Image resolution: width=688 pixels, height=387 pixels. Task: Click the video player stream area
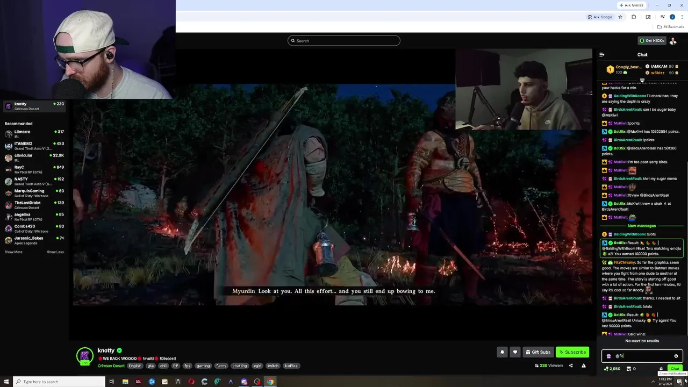point(333,195)
